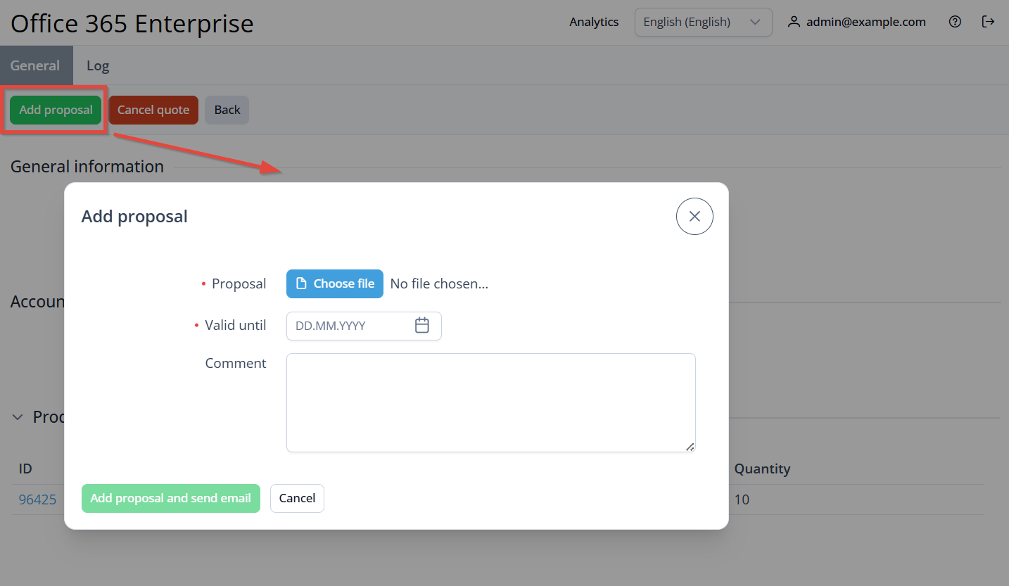Click the quantity value 10
Image resolution: width=1009 pixels, height=586 pixels.
[742, 499]
